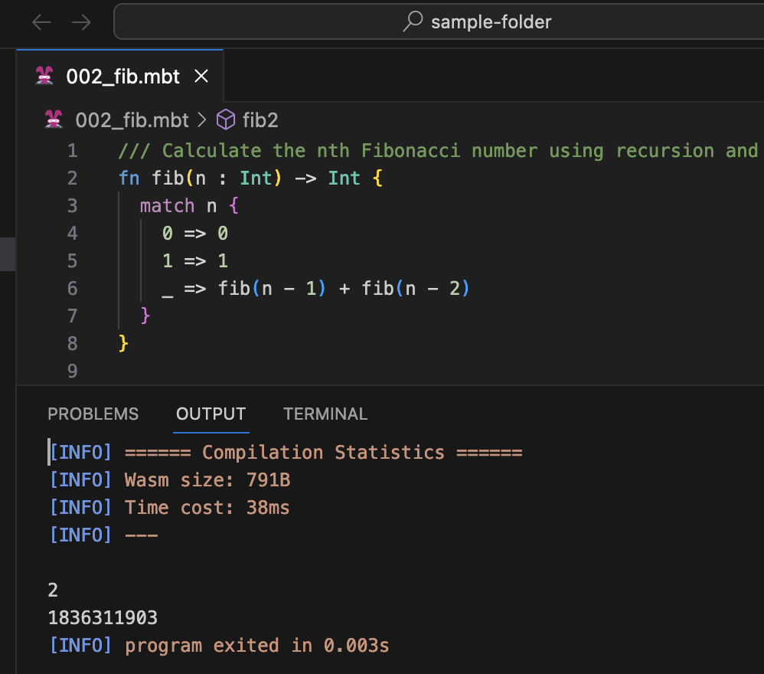Viewport: 764px width, 674px height.
Task: Open the 002_fib.mbt breadcrumb dropdown
Action: click(x=132, y=119)
